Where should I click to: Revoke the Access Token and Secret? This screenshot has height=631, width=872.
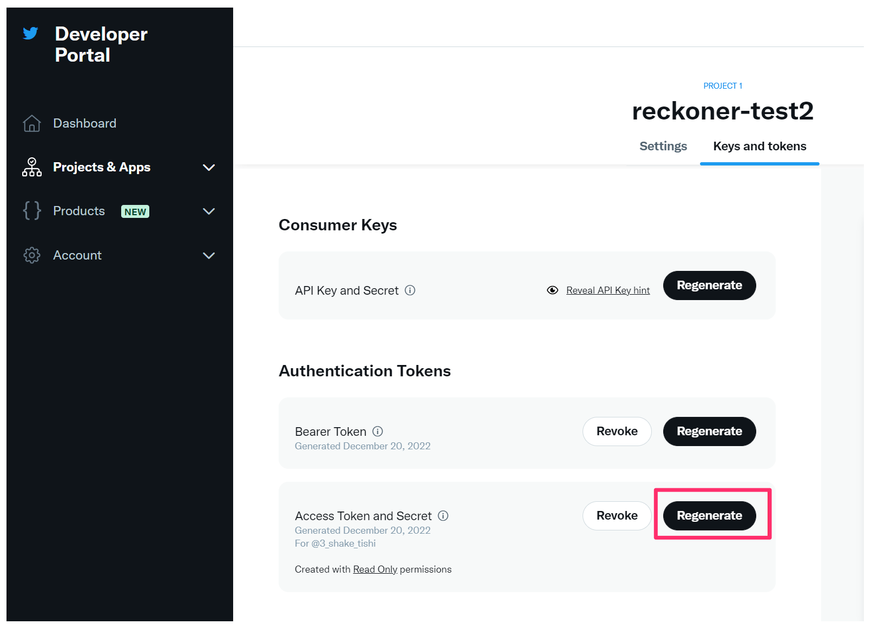click(x=617, y=516)
